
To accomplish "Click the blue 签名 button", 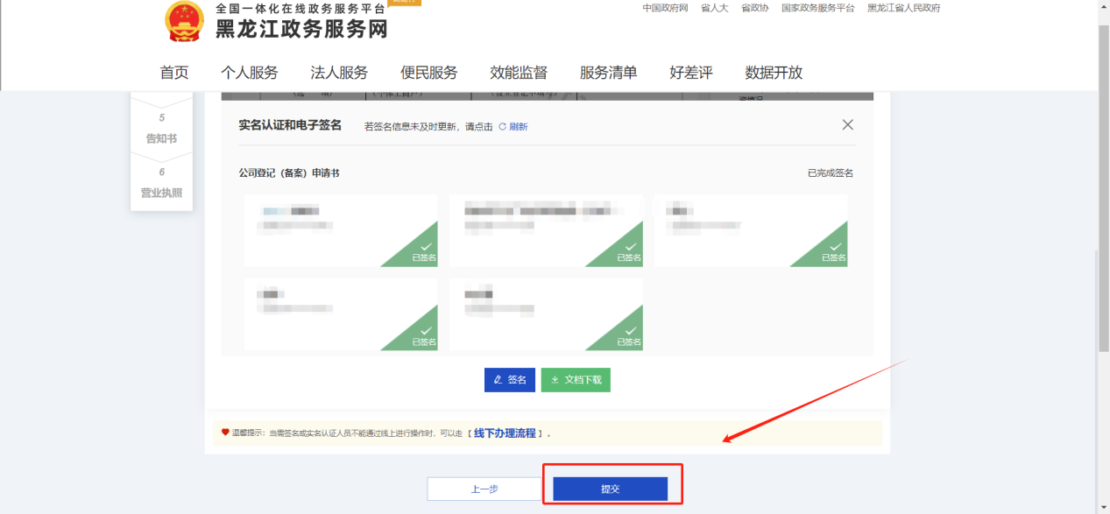I will 509,380.
